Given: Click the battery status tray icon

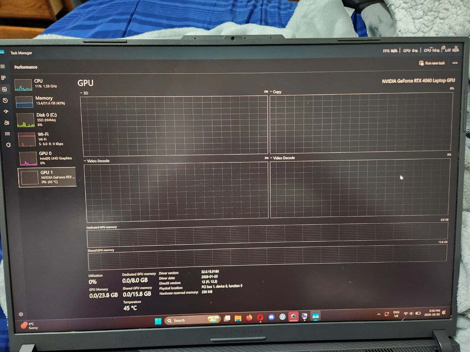Looking at the screenshot, I should pos(418,313).
